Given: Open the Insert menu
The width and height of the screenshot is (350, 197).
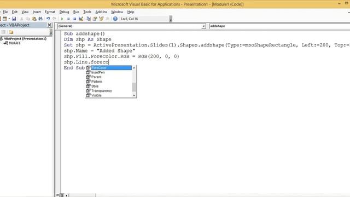Looking at the screenshot, I should tap(37, 12).
